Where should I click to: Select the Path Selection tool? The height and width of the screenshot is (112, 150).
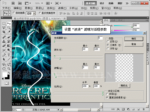[x=4, y=59]
